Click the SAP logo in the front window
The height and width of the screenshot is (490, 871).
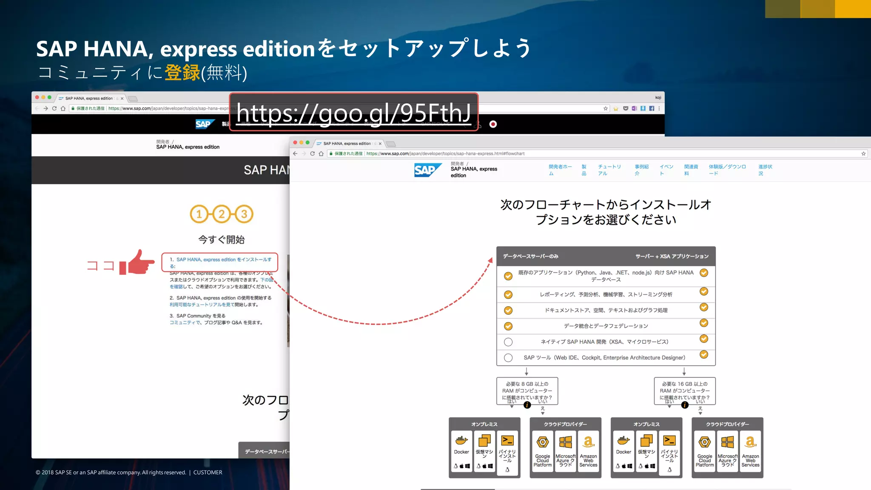point(427,170)
